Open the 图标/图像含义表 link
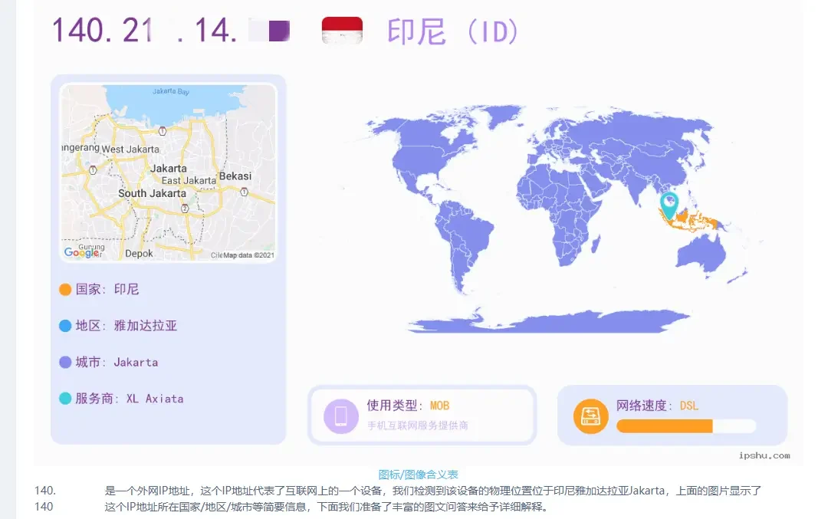 418,475
